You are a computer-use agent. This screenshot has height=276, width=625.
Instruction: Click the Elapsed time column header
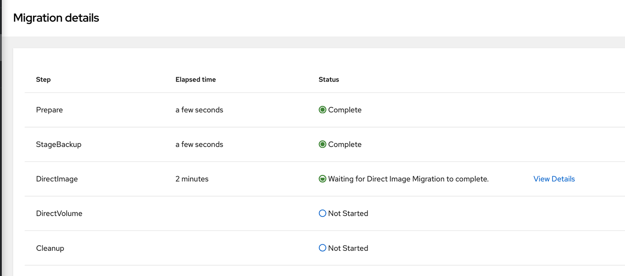click(x=195, y=79)
